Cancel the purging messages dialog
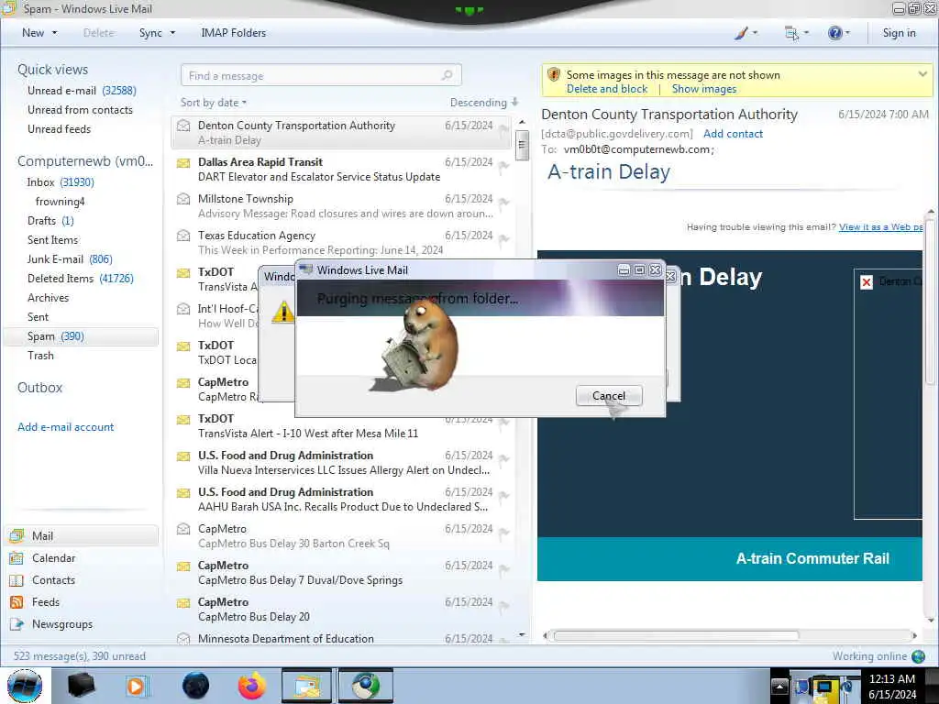 609,396
